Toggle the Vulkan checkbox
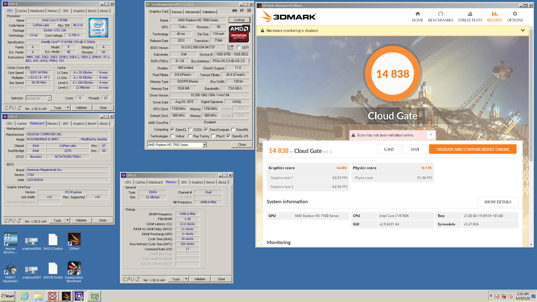 [x=172, y=136]
